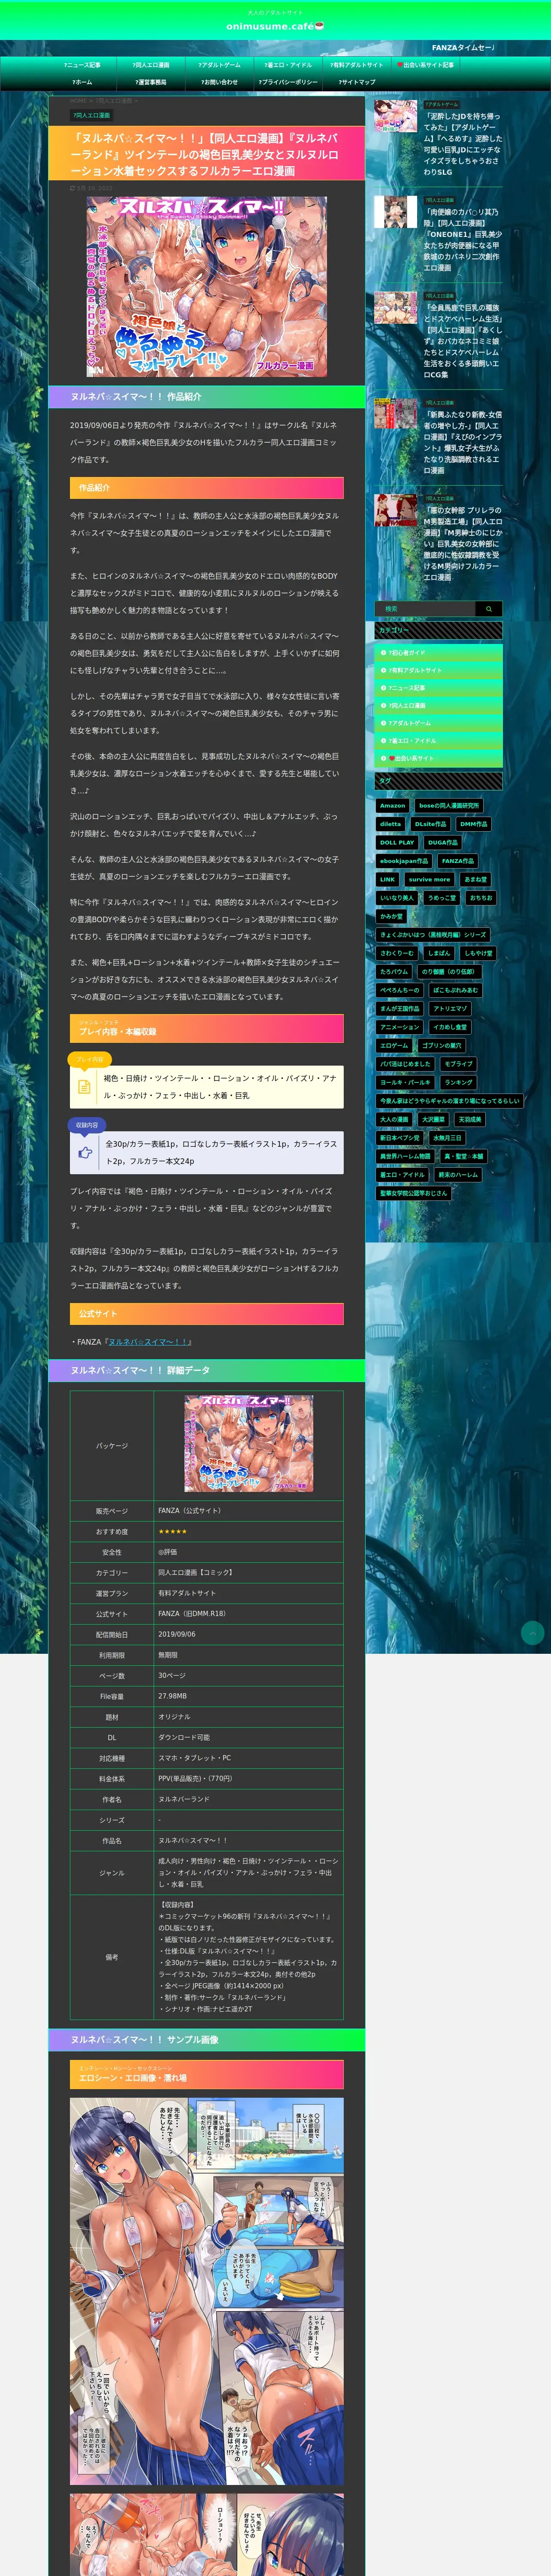Click the アニメーション tag

[400, 1027]
